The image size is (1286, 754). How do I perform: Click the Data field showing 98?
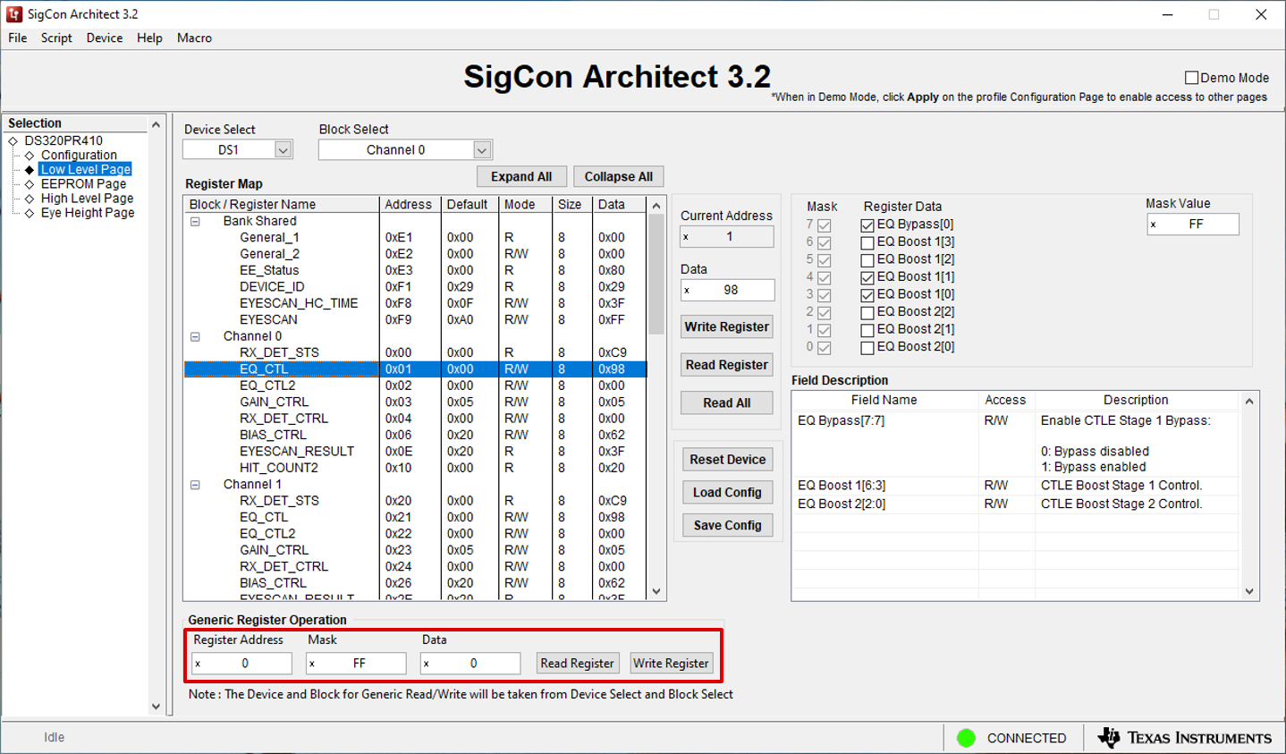(x=727, y=291)
